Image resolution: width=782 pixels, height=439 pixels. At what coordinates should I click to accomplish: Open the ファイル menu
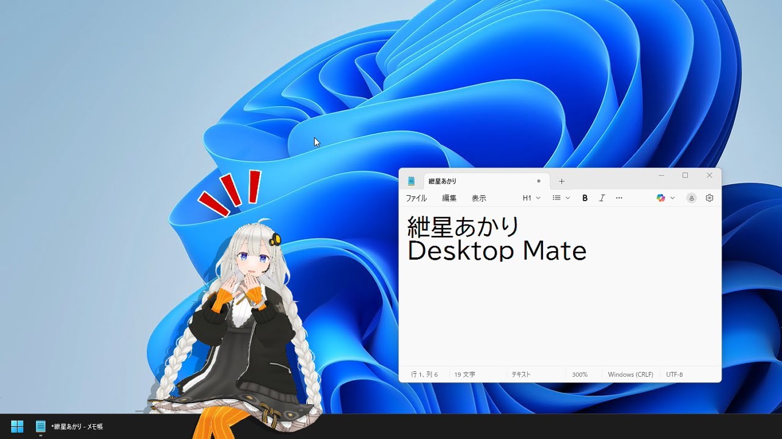tap(416, 198)
